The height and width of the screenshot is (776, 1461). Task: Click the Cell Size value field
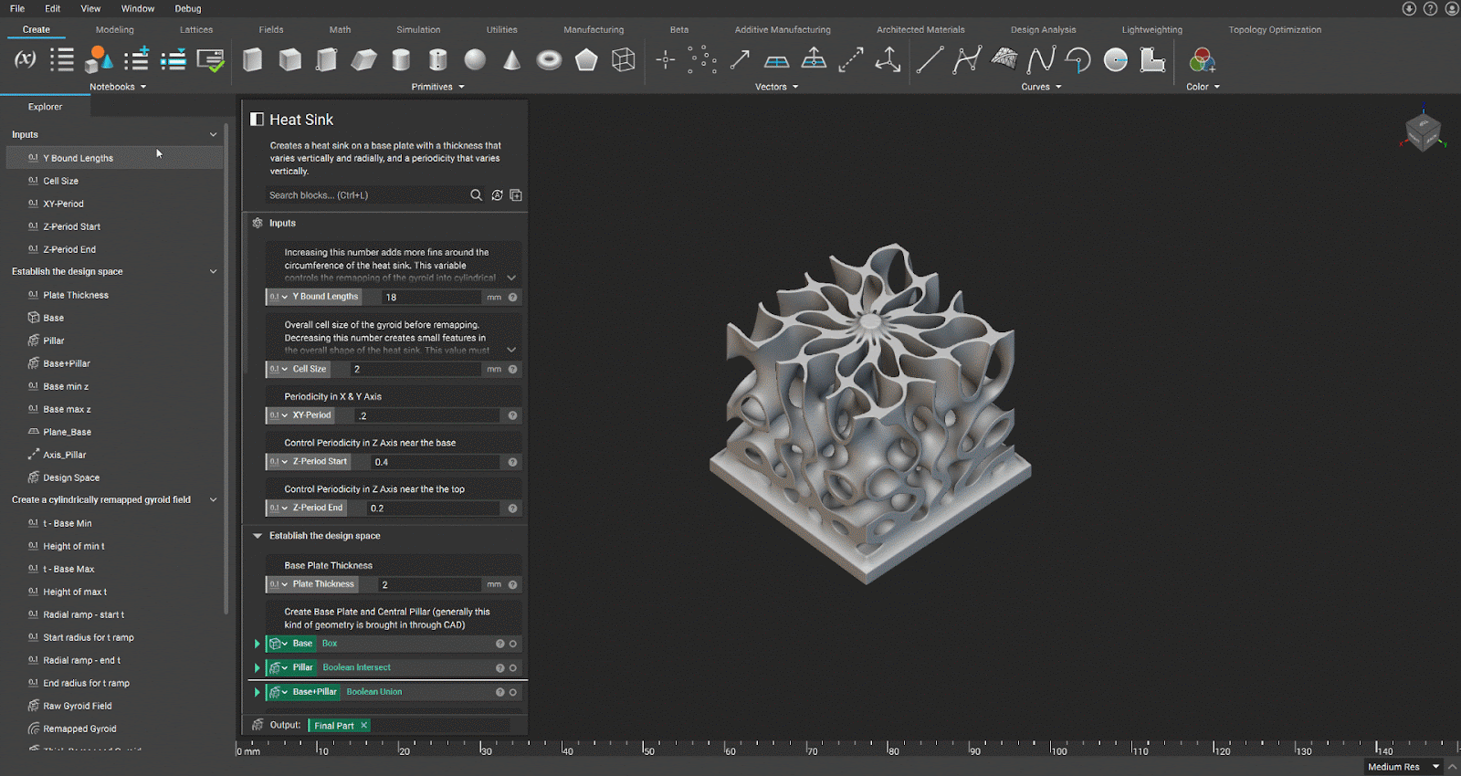(415, 370)
